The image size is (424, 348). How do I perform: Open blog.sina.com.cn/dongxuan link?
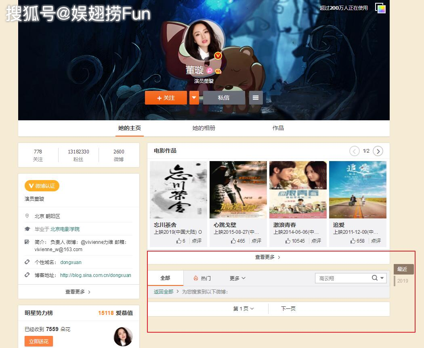[95, 275]
